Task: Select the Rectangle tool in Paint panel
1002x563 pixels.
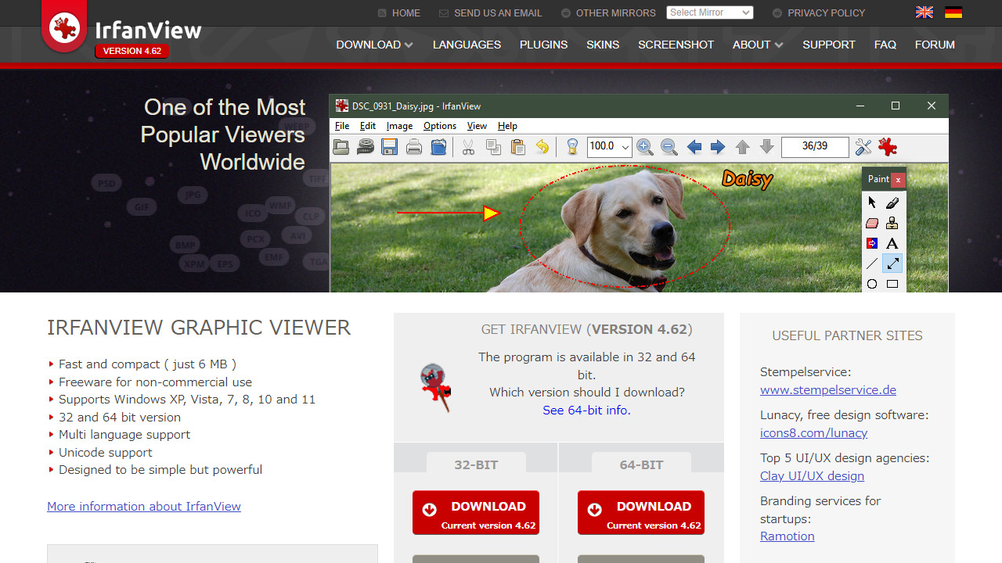Action: [x=892, y=284]
